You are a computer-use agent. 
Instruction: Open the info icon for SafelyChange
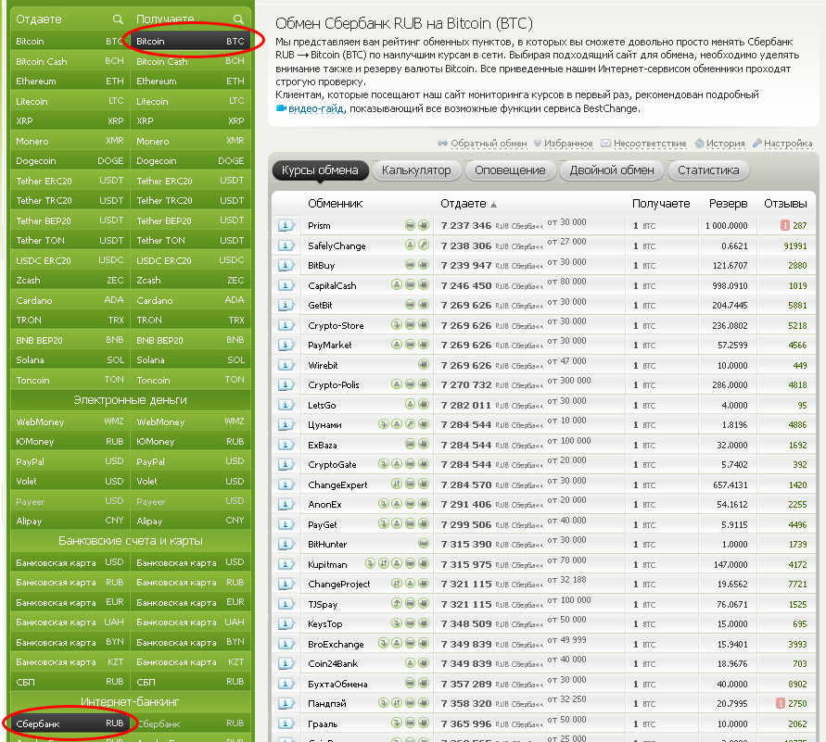pos(286,245)
